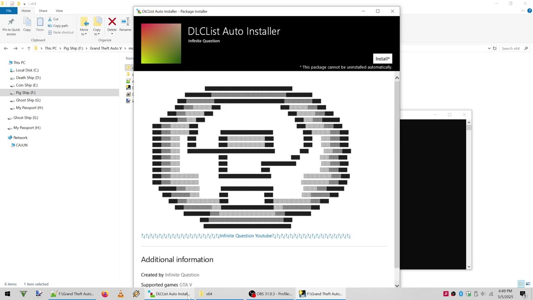Click the gradient package thumbnail image

(x=161, y=43)
